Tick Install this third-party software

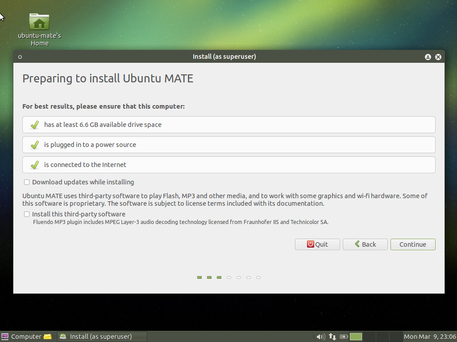(27, 214)
